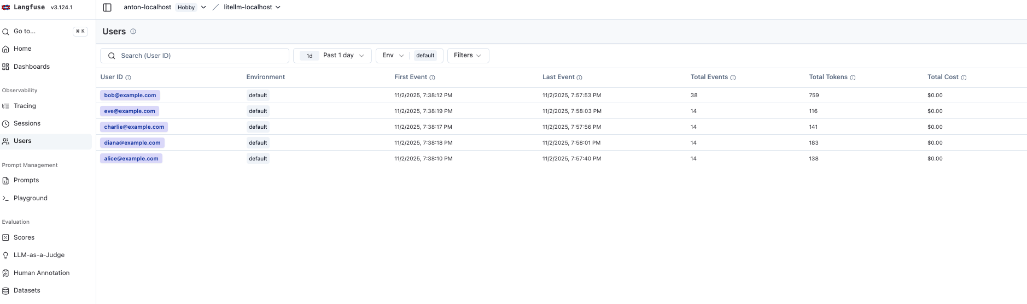The height and width of the screenshot is (304, 1027).
Task: Go to Tracing page
Action: coord(46,106)
